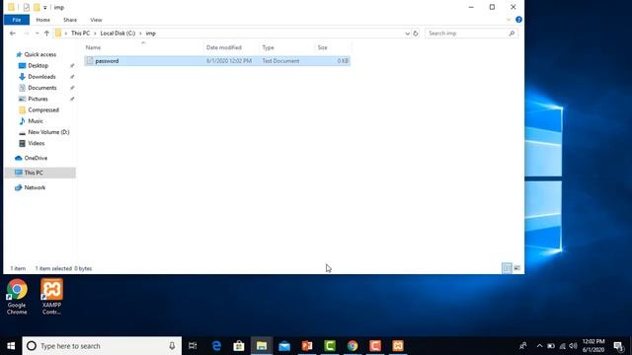Image resolution: width=632 pixels, height=355 pixels.
Task: Click the password file's date modified cell
Action: click(229, 61)
